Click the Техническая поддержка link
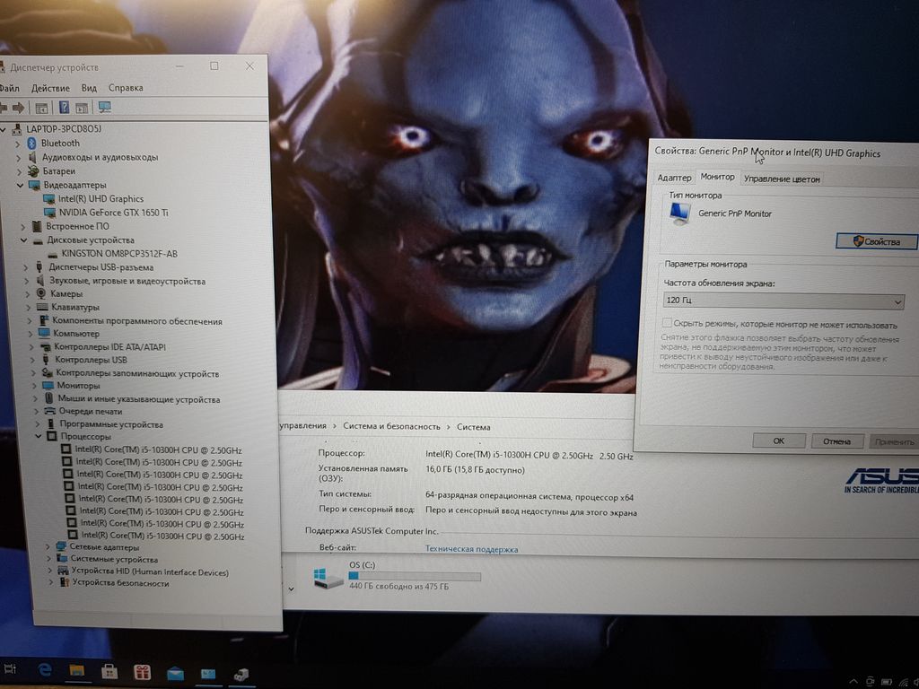This screenshot has height=689, width=919. [471, 549]
